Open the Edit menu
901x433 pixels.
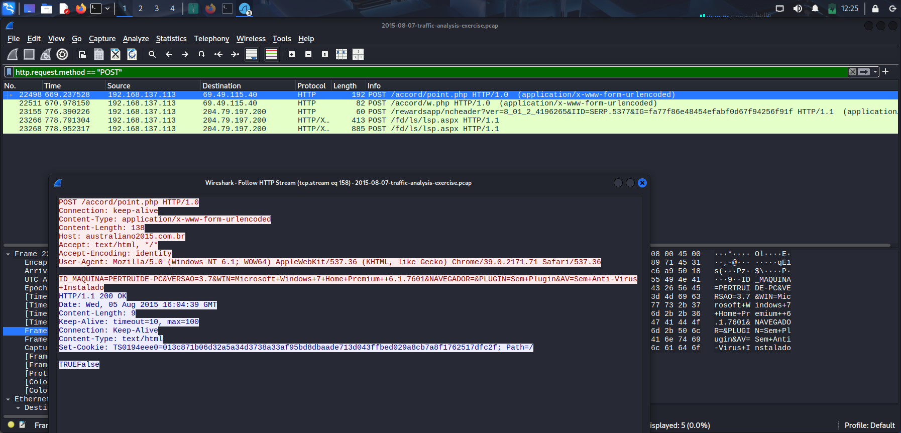click(34, 39)
